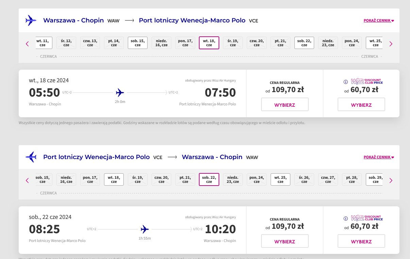Viewport: 410px width, 259px height.
Task: Choose return date pon. 17 cze
Action: [x=90, y=179]
